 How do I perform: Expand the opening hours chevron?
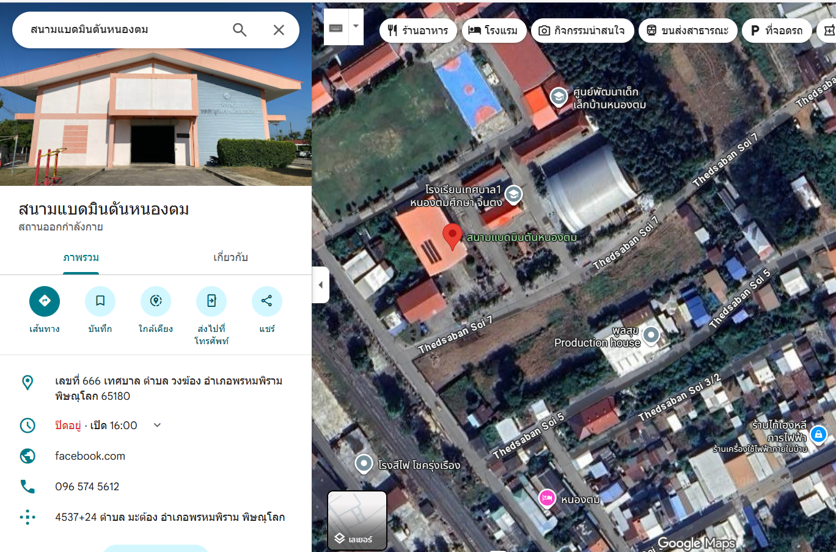157,425
